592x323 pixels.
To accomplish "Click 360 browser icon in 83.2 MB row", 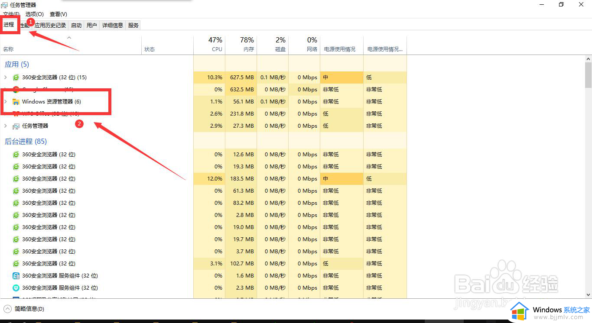I will pos(16,203).
